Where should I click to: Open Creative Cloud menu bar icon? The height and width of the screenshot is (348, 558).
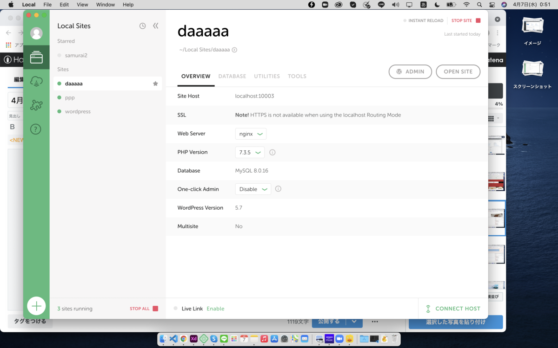point(339,5)
